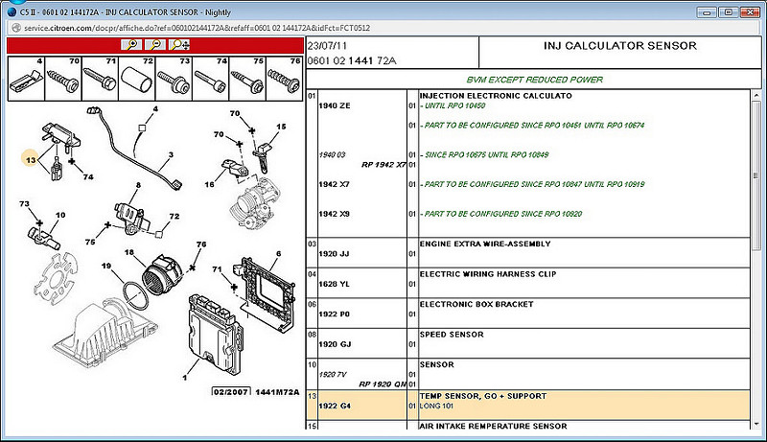Click the 'UNTIL RPO 10450' note
This screenshot has width=767, height=442.
(x=453, y=105)
